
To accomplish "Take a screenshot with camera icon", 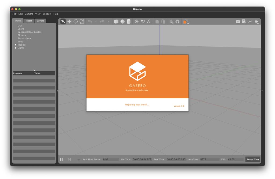I will (238, 21).
